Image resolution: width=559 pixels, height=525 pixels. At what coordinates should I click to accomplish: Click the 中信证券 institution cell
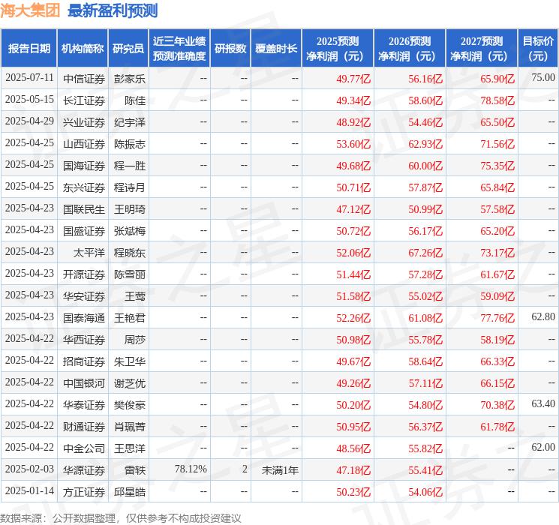pos(84,79)
